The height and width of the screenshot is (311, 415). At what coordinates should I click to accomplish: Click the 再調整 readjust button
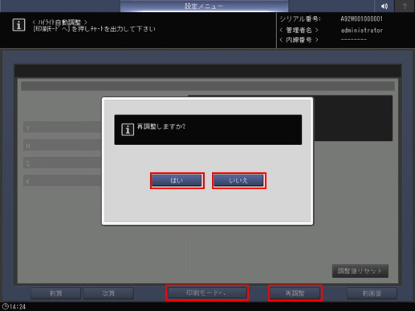[295, 293]
